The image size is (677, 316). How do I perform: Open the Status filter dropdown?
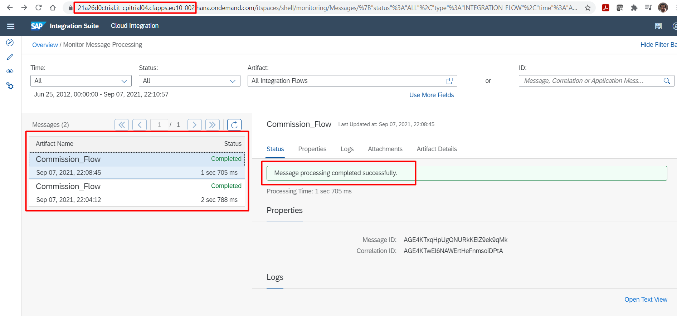[x=189, y=81]
